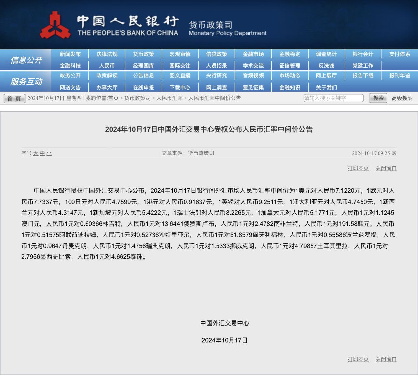Select 征信管理 menu item

point(290,66)
